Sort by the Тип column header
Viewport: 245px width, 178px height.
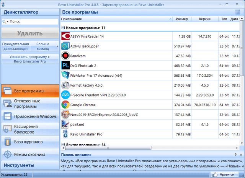point(224,19)
